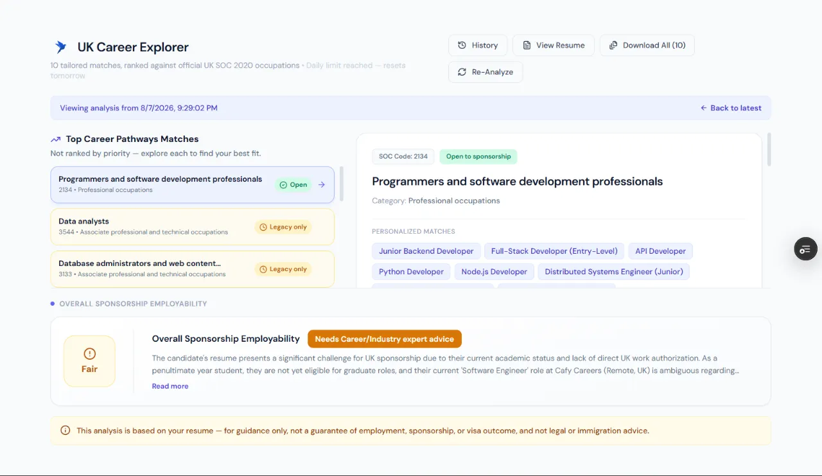The height and width of the screenshot is (476, 822).
Task: Select the Node.js Developer chip
Action: coord(494,272)
